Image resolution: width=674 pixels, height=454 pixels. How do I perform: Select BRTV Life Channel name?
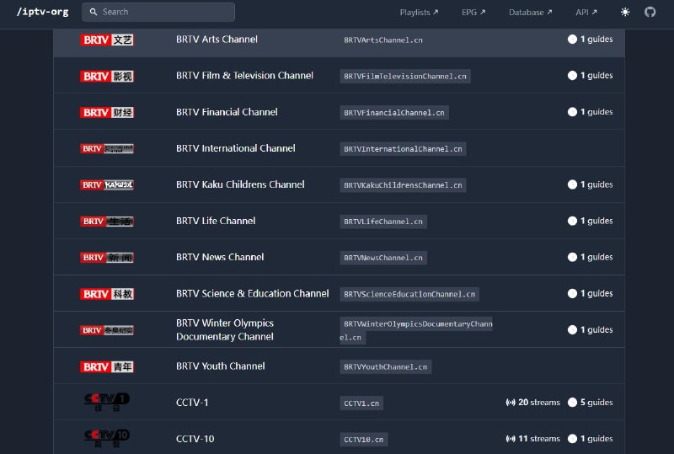pyautogui.click(x=216, y=221)
